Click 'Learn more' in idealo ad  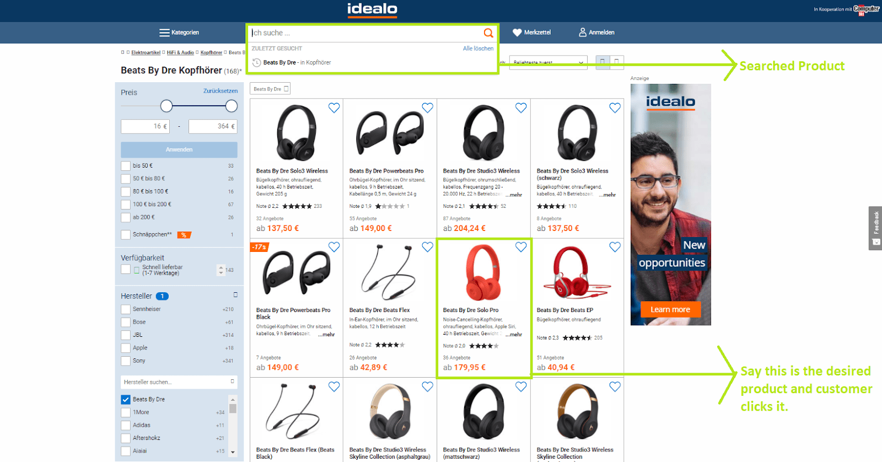click(x=670, y=309)
